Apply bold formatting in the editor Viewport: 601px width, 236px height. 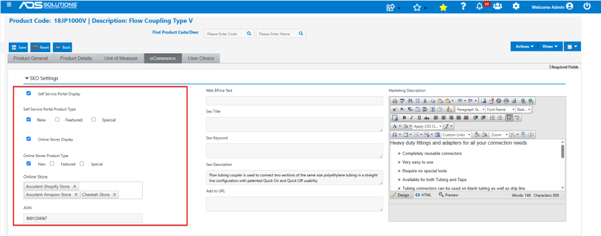[x=404, y=118]
